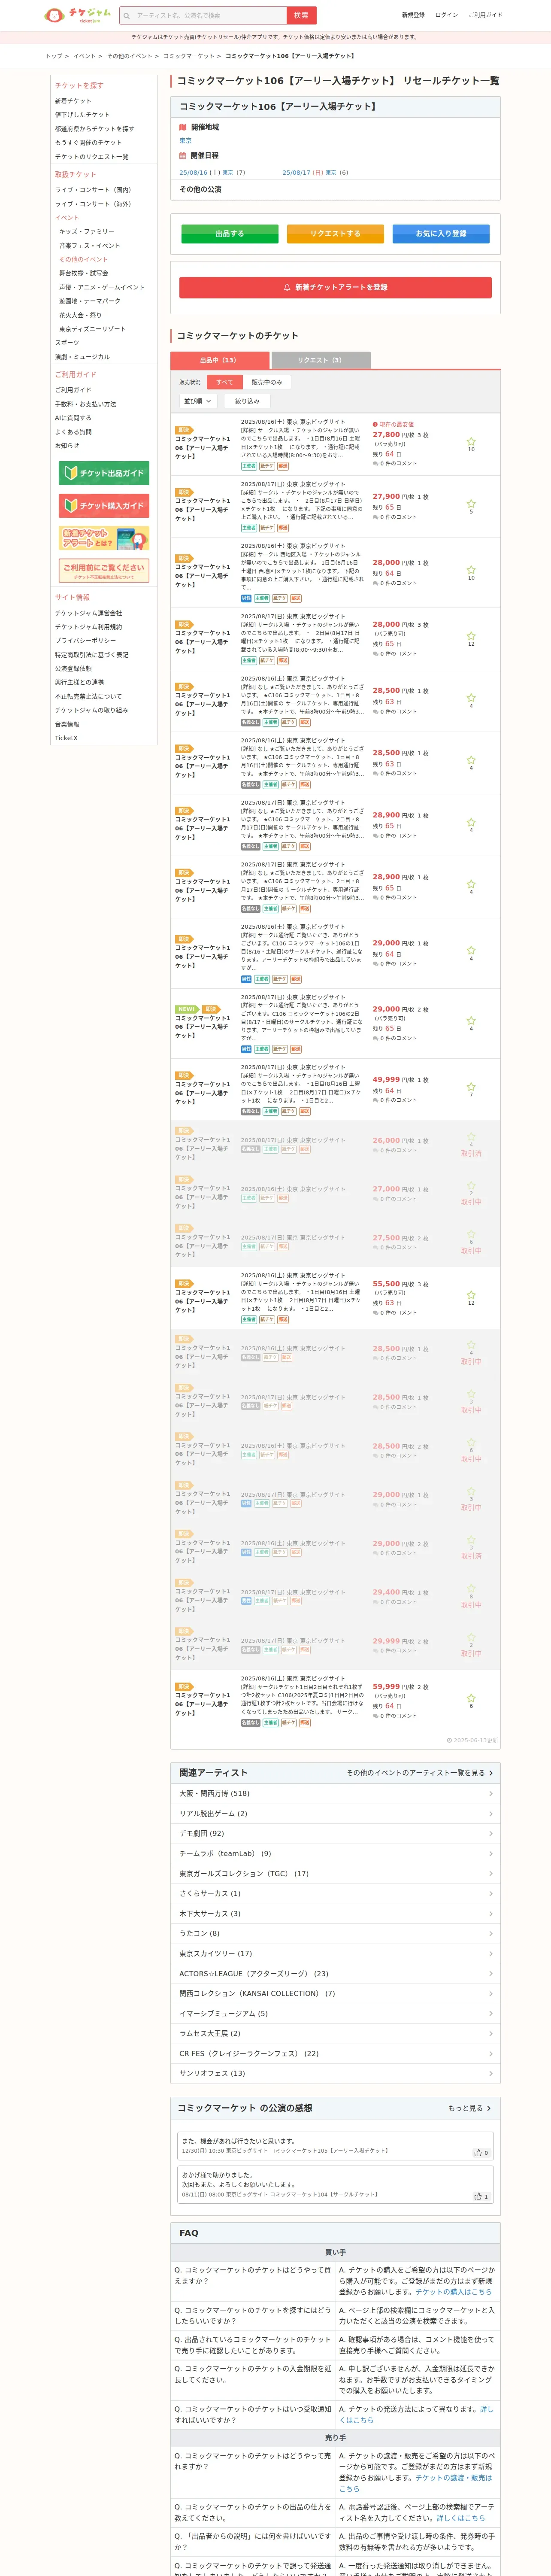
Task: Open ご利用ガイド in the header menu
Action: click(x=486, y=15)
